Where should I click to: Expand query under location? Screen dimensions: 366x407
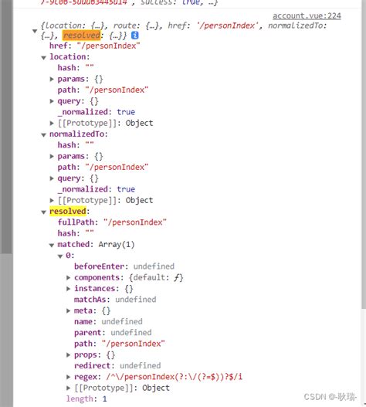tap(52, 101)
